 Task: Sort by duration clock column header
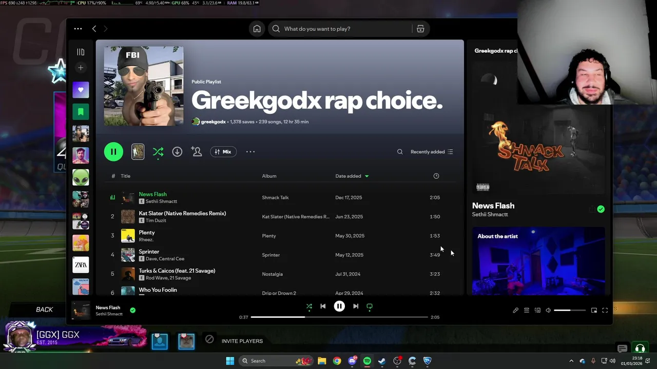pyautogui.click(x=436, y=176)
